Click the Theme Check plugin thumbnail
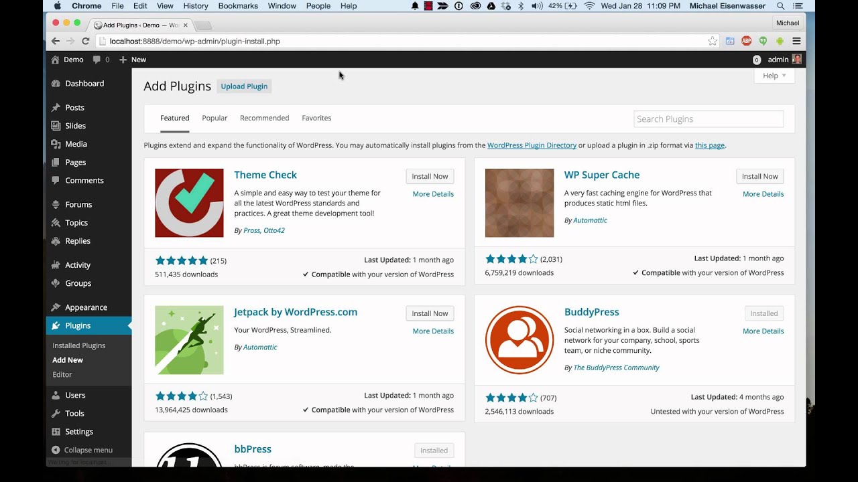 click(x=189, y=203)
